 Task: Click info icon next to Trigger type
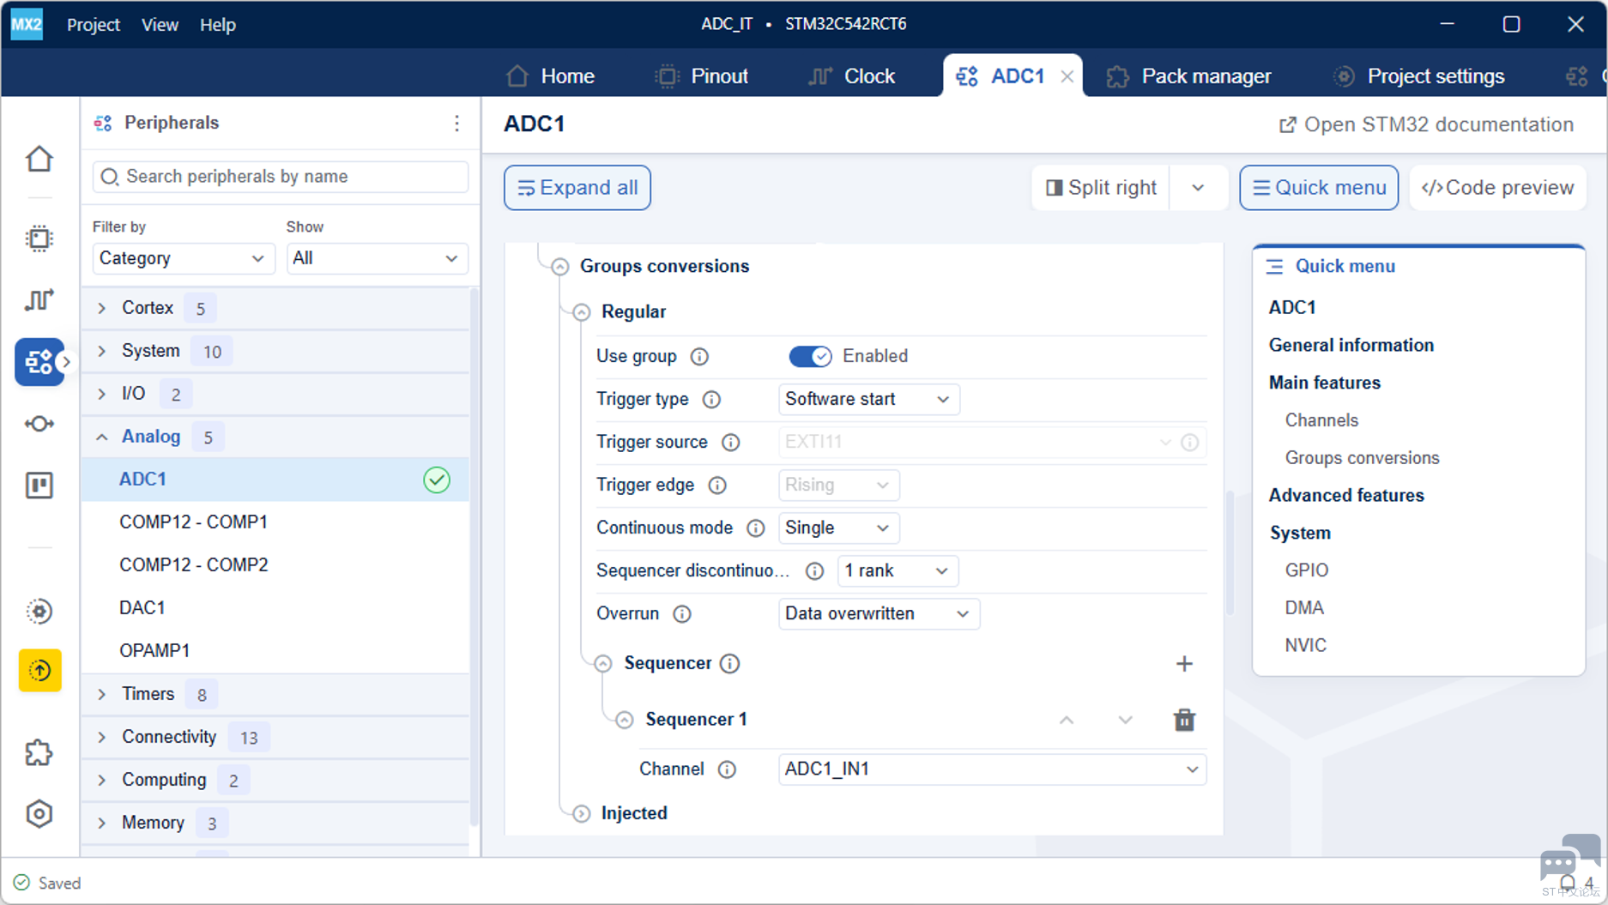click(x=711, y=399)
